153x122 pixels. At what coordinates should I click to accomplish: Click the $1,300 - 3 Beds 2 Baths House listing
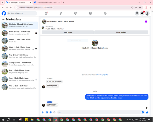pos(55,29)
